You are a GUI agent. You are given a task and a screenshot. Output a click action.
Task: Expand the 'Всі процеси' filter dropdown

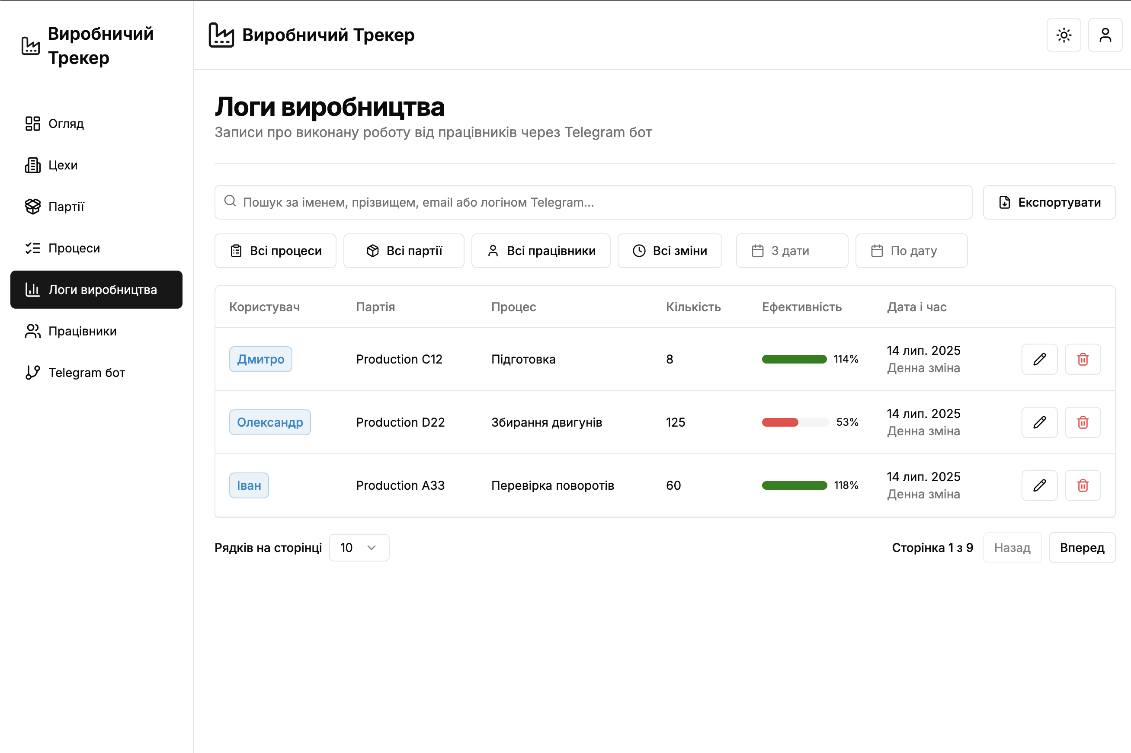[276, 251]
